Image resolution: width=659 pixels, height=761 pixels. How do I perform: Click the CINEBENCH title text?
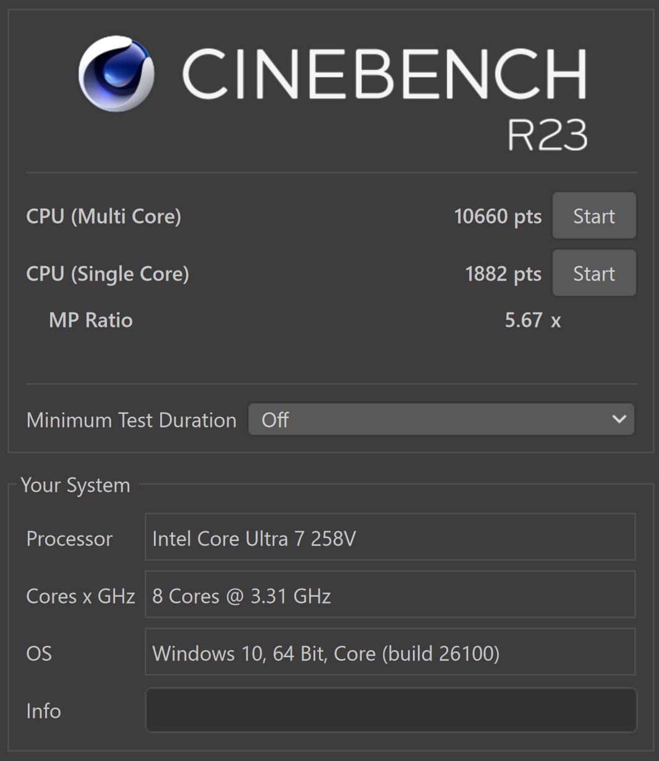pyautogui.click(x=384, y=74)
